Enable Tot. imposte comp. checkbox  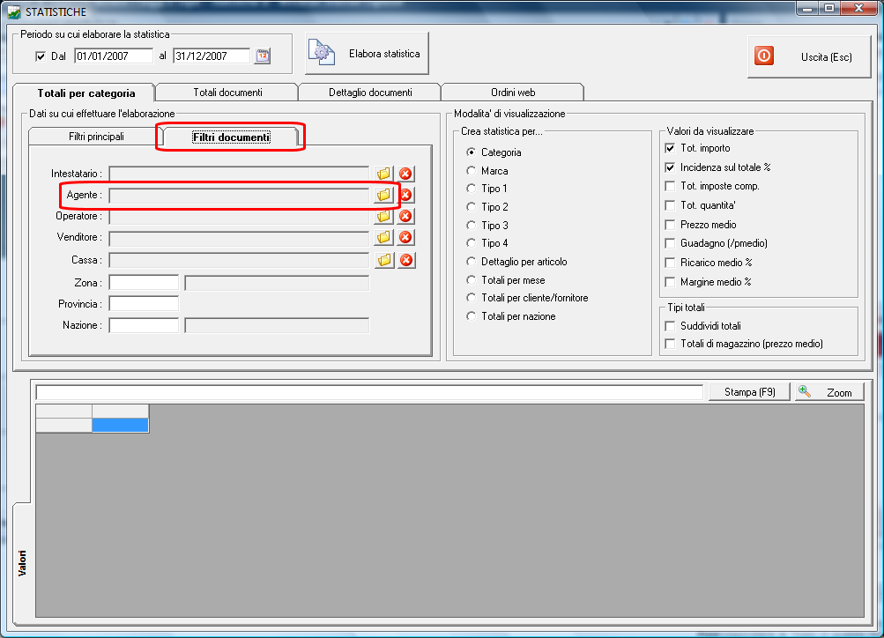coord(670,186)
